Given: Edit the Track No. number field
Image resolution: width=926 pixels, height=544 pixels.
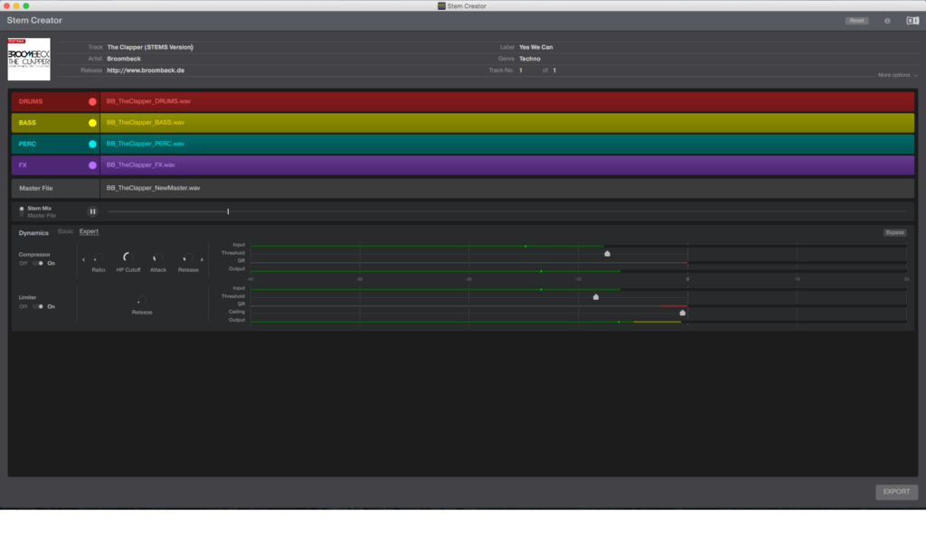Looking at the screenshot, I should click(521, 70).
